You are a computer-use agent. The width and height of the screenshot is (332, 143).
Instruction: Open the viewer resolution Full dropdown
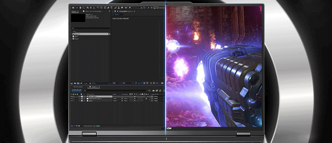[x=128, y=83]
